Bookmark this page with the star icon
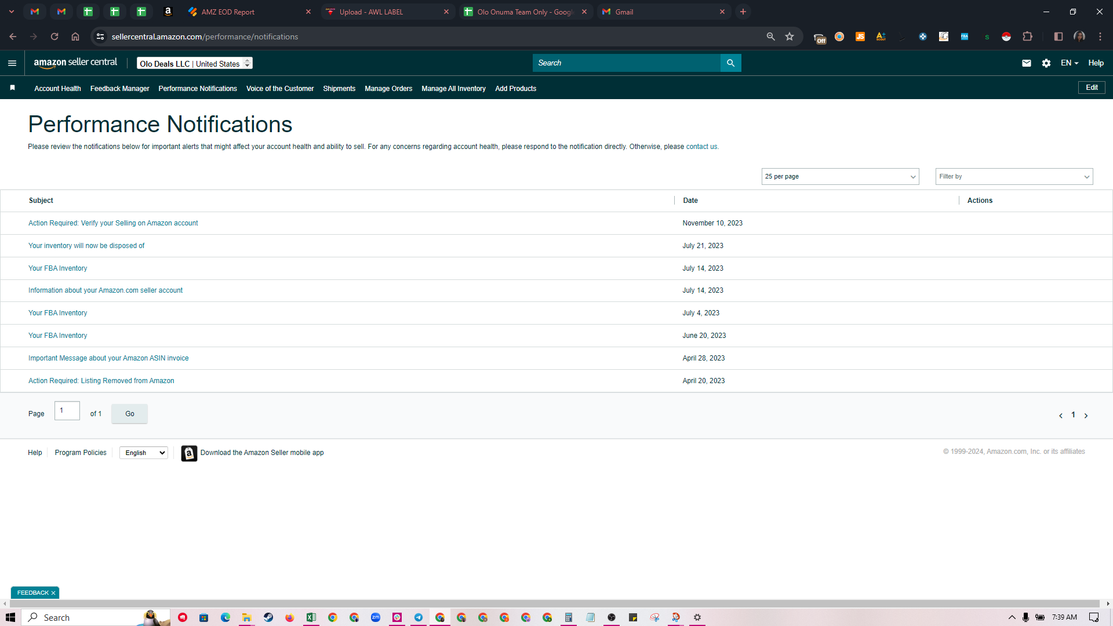The width and height of the screenshot is (1113, 626). point(790,37)
